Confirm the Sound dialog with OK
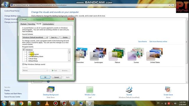 point(45,77)
